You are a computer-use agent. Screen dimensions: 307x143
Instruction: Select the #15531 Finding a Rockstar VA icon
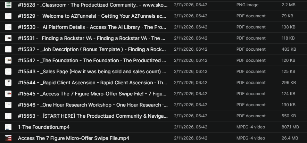(x=8, y=38)
